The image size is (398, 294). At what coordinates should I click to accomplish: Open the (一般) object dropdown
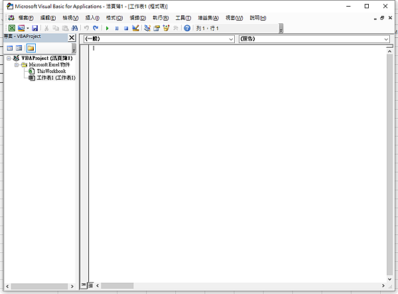[x=159, y=39]
